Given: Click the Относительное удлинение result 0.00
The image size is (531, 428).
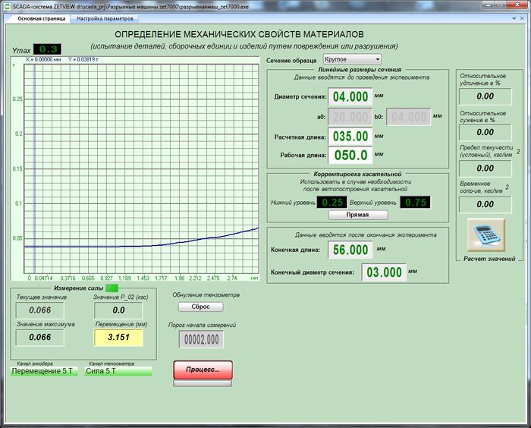Looking at the screenshot, I should coord(485,96).
